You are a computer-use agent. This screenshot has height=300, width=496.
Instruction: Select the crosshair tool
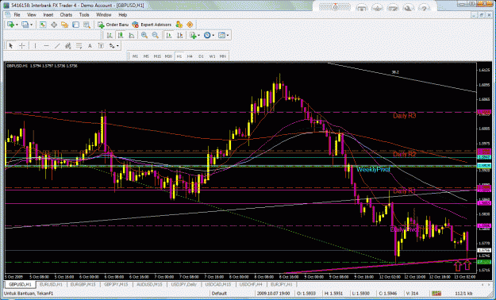pos(22,46)
